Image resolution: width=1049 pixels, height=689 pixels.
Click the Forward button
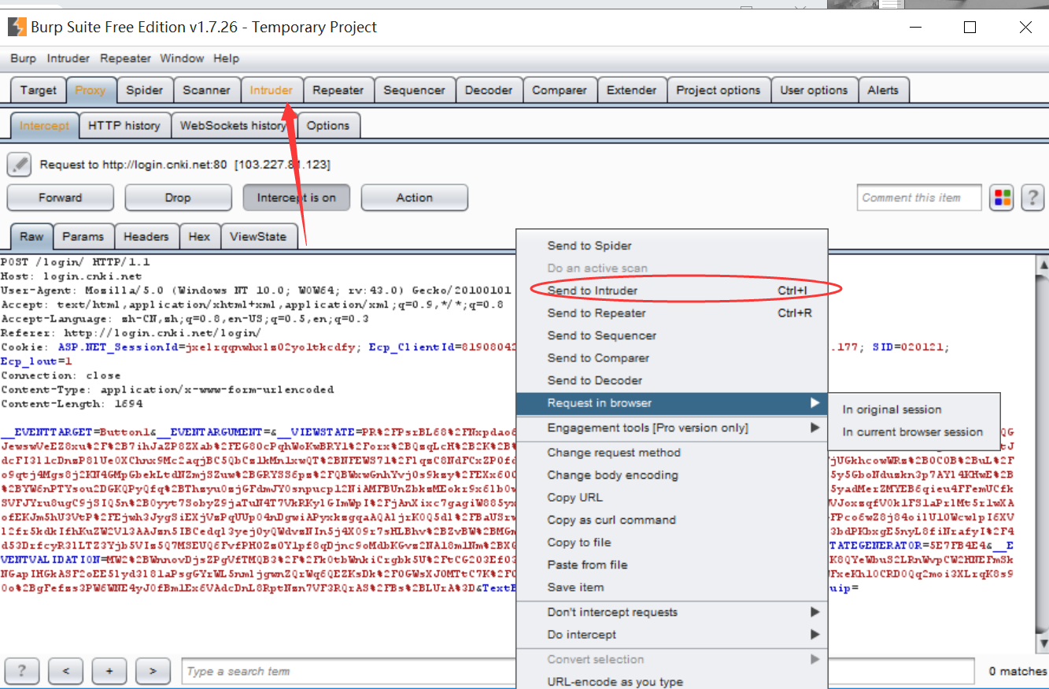click(61, 198)
